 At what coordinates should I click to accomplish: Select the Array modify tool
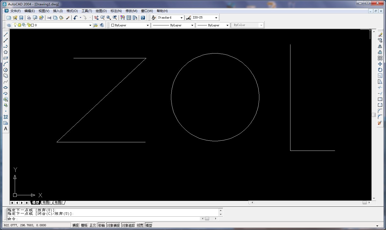click(x=380, y=58)
